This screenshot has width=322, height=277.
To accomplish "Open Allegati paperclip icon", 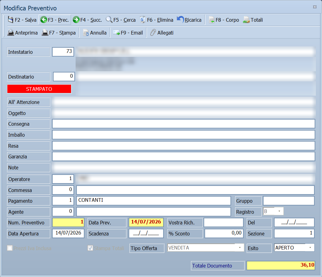I will coord(153,33).
